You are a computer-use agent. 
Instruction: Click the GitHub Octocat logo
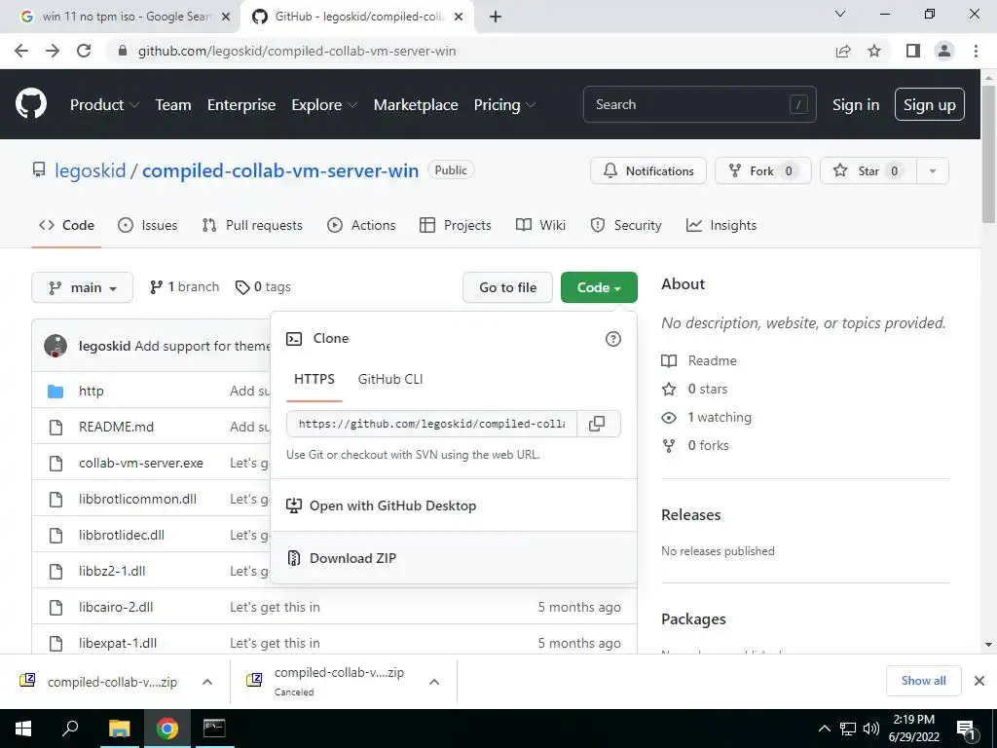pos(30,104)
